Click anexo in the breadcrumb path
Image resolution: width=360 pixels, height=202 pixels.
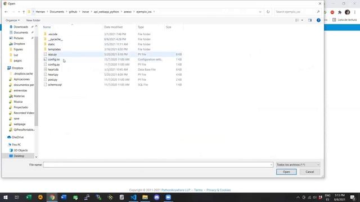pyautogui.click(x=128, y=12)
